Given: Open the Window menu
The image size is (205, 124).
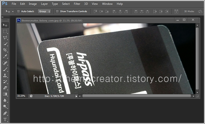Looking at the screenshot, I should [107, 4].
